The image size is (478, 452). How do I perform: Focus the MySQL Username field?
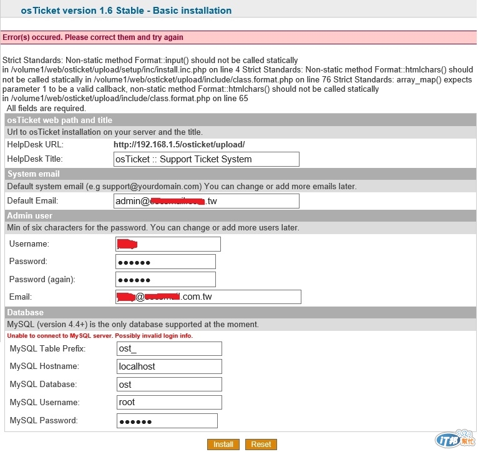pos(169,402)
